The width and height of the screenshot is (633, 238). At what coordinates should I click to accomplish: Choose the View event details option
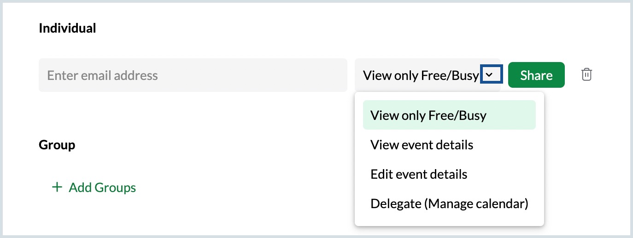422,145
